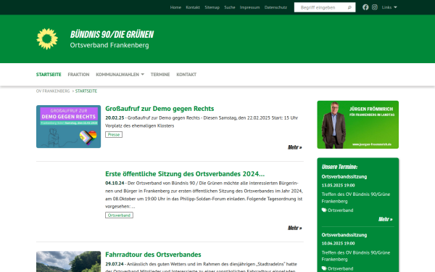Click Kontakt in the top bar
The width and height of the screenshot is (435, 272).
193,7
